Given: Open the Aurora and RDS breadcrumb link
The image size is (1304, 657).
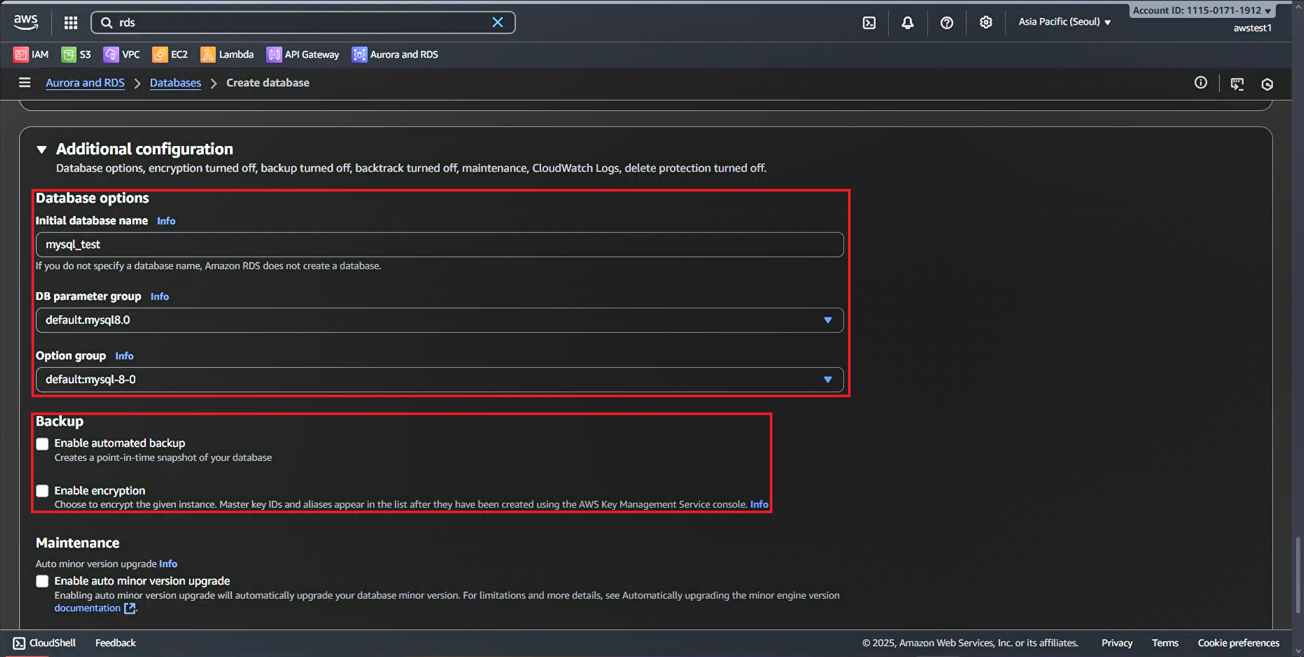Looking at the screenshot, I should click(x=85, y=83).
